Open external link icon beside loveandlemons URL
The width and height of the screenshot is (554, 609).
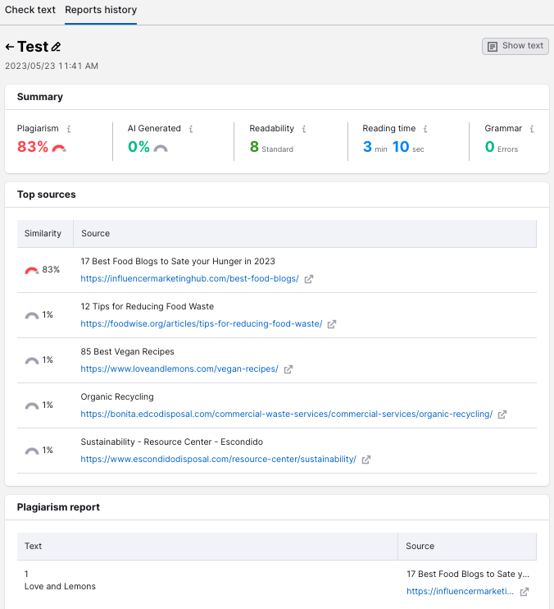[288, 369]
